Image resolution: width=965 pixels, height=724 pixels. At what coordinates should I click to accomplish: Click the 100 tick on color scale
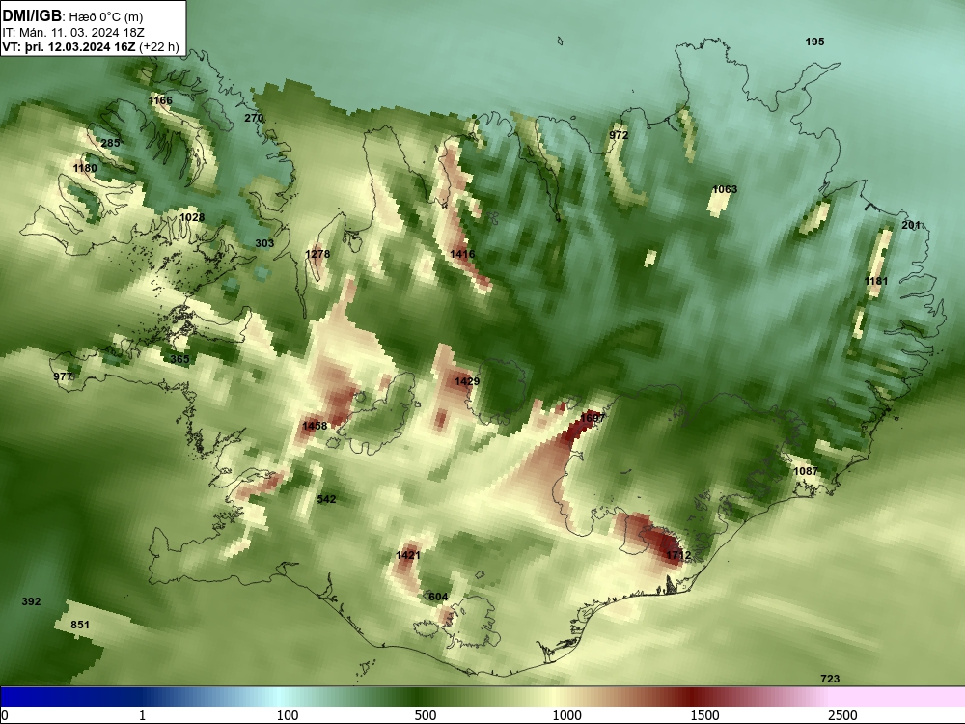tap(288, 715)
